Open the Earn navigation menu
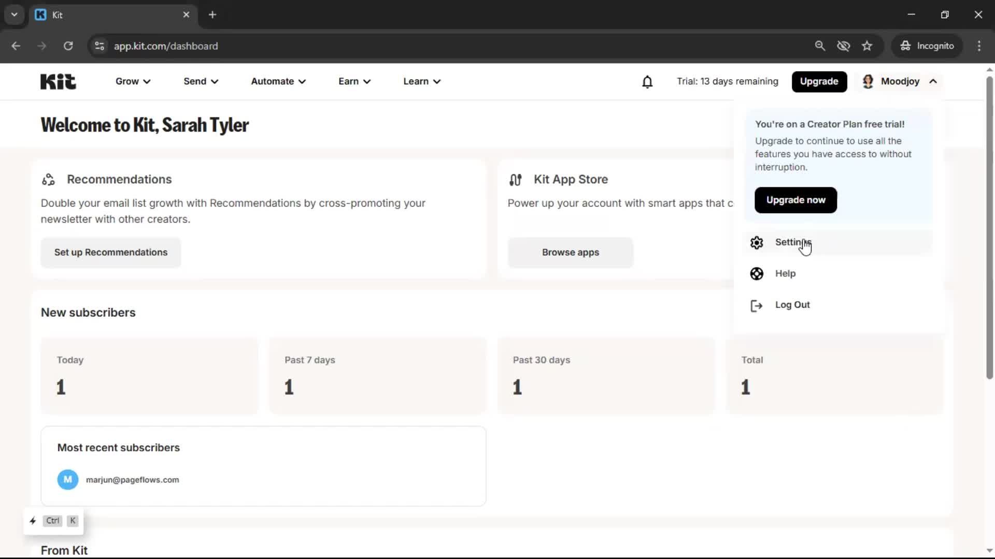Screen dimensions: 995x559 (354, 81)
